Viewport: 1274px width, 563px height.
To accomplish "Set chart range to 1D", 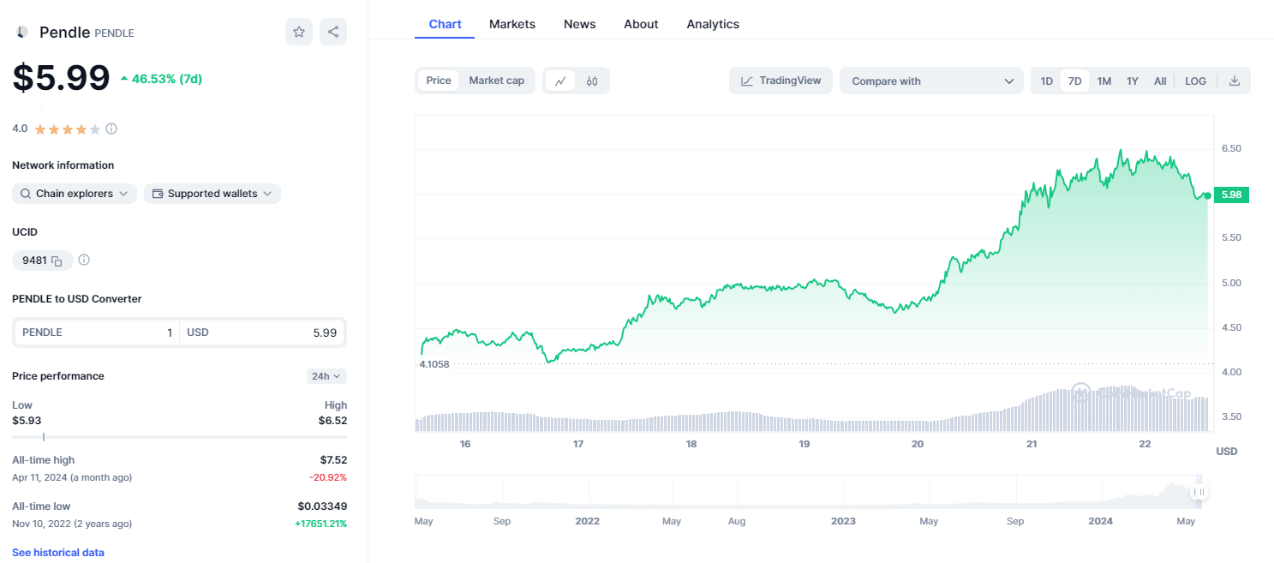I will pos(1047,81).
